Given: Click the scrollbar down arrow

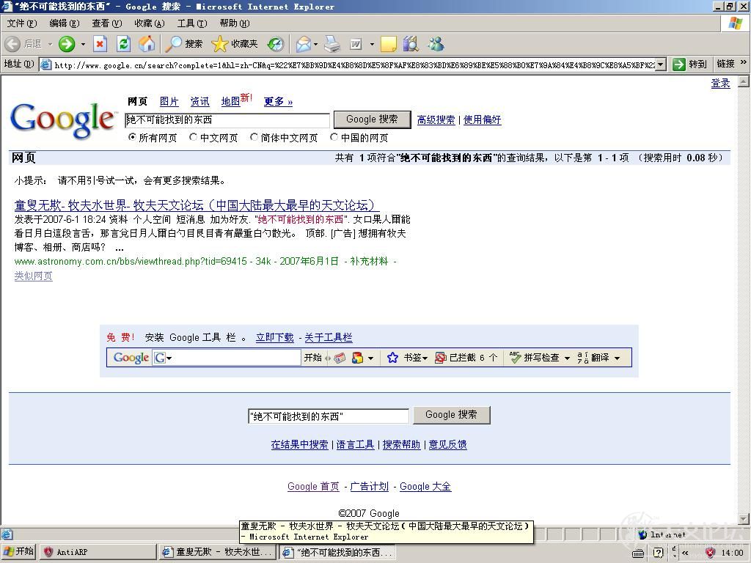Looking at the screenshot, I should tap(744, 519).
